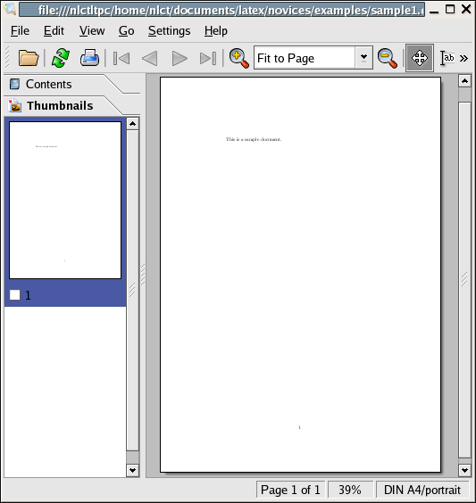The width and height of the screenshot is (476, 503).
Task: Click the document view scroll down arrow
Action: coord(464,471)
